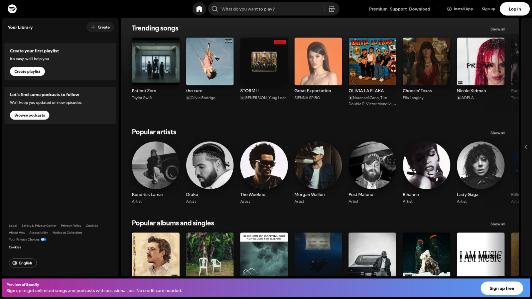Open the Legal footer link
The width and height of the screenshot is (532, 299).
point(13,226)
